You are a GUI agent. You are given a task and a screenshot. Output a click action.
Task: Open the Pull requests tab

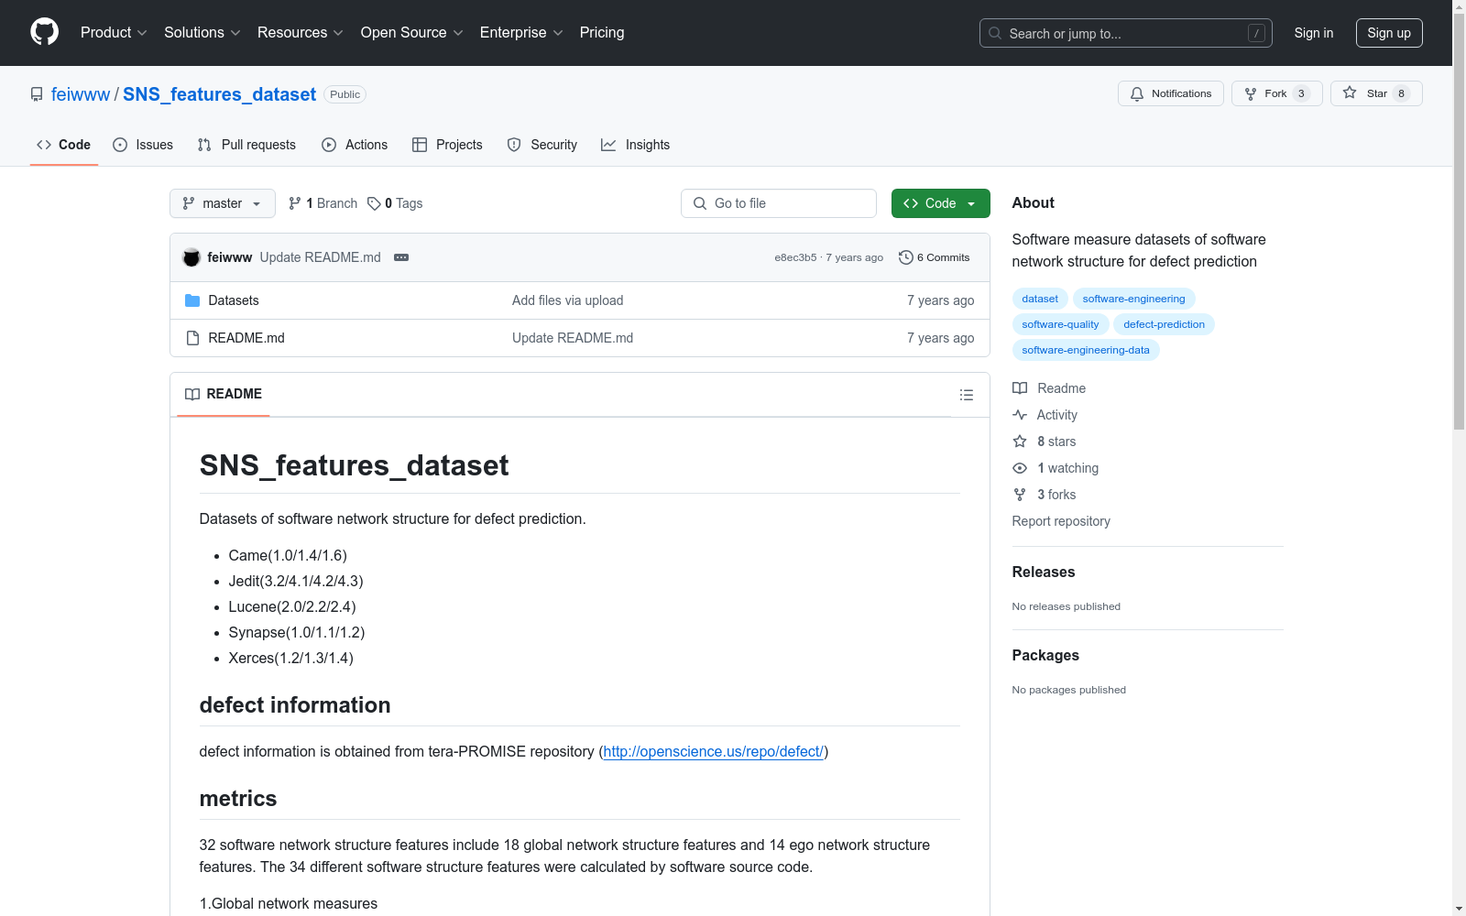click(246, 145)
